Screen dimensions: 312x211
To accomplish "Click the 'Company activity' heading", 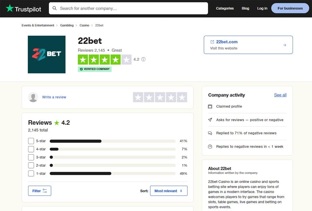I will click(226, 95).
